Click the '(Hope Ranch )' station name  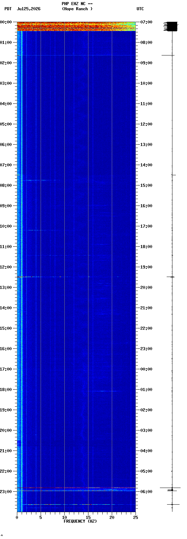pos(77,9)
